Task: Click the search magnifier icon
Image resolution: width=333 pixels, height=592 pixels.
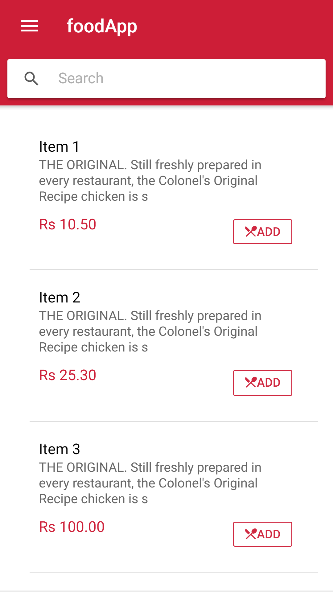Action: (x=31, y=78)
